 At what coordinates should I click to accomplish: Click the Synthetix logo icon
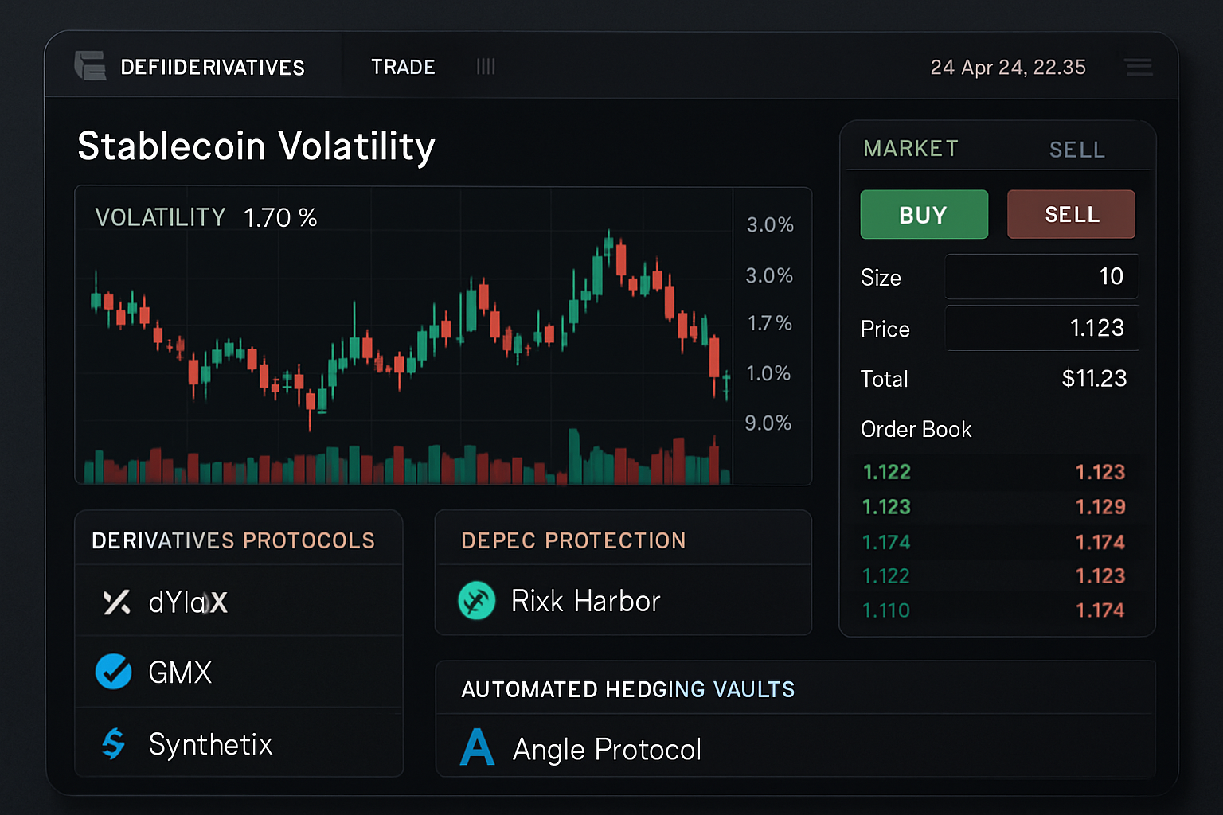click(x=114, y=744)
